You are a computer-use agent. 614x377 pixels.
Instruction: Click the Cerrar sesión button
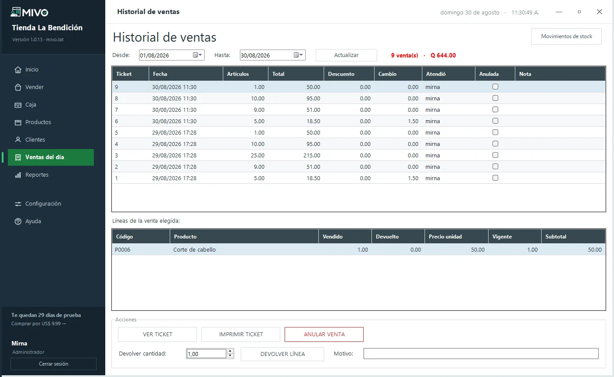(54, 364)
